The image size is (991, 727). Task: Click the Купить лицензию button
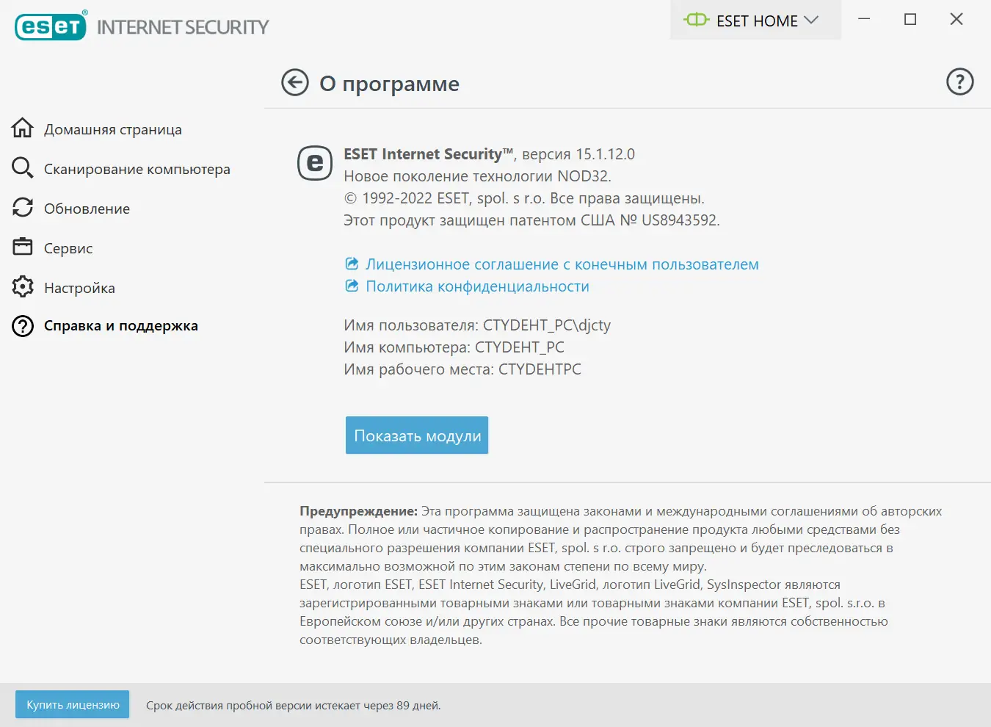[x=71, y=704]
